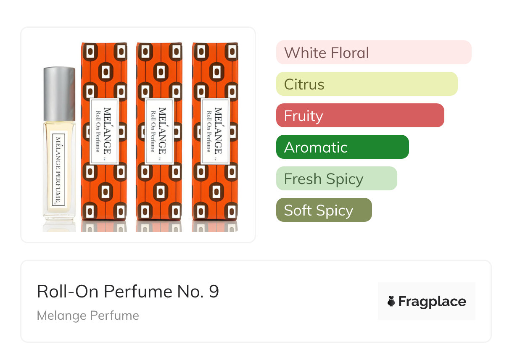Click the Melange Perfume brand subtitle
This screenshot has height=363, width=512.
pyautogui.click(x=88, y=316)
